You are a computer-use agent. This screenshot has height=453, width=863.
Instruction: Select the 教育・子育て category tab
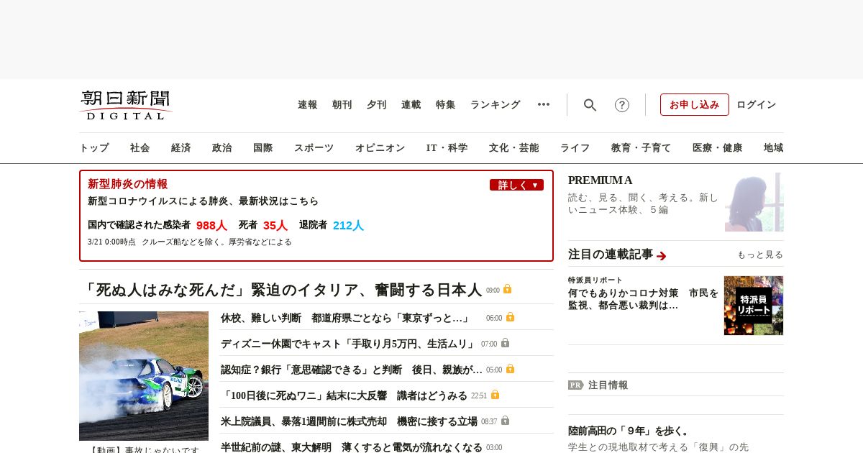[641, 148]
